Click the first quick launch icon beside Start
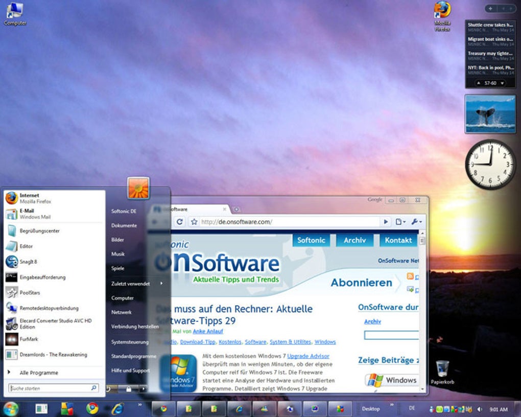This screenshot has width=521, height=417. (x=41, y=408)
